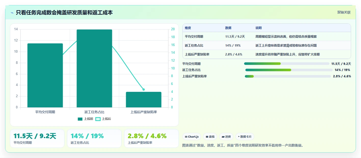Click the 返工任务占比 progress bar

(x=289, y=70)
